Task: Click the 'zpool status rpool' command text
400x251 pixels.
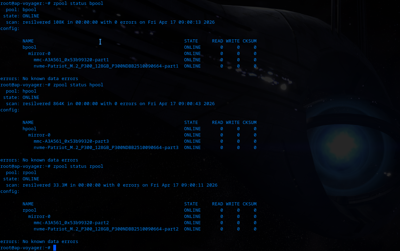Action: [x=78, y=166]
